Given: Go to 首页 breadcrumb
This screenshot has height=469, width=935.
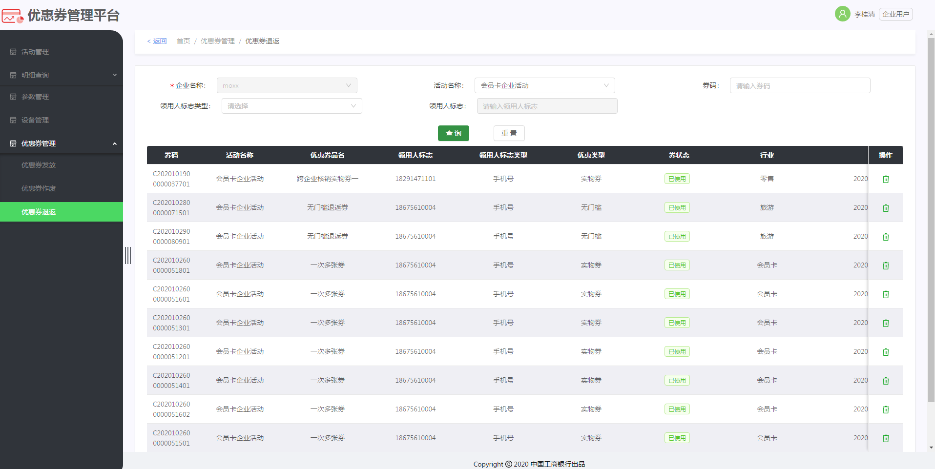Looking at the screenshot, I should coord(183,41).
